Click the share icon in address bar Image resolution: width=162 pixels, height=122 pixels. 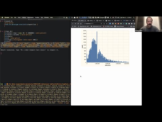(104, 24)
